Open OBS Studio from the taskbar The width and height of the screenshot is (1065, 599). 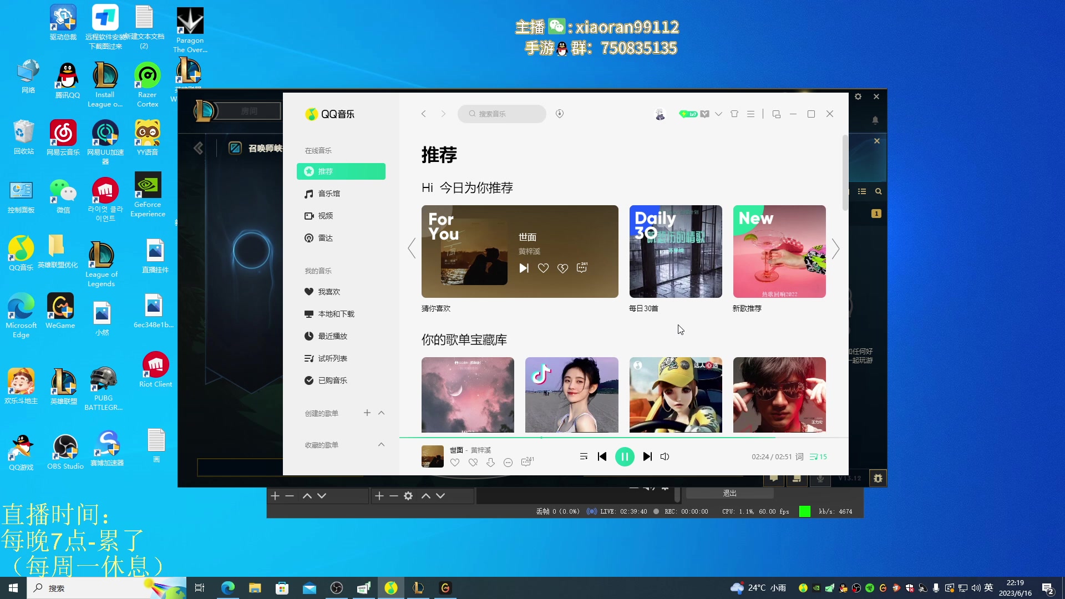coord(336,588)
